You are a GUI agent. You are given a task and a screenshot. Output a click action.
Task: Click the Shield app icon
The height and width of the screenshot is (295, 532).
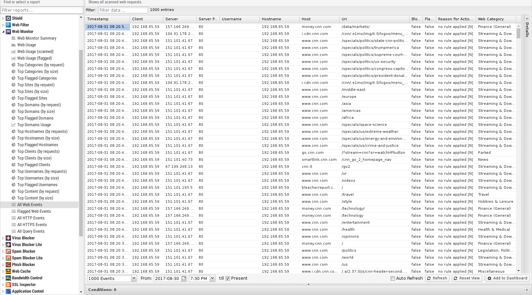pos(8,18)
